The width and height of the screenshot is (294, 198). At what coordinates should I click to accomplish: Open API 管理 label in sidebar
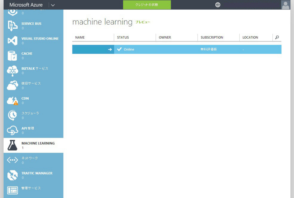coord(28,128)
